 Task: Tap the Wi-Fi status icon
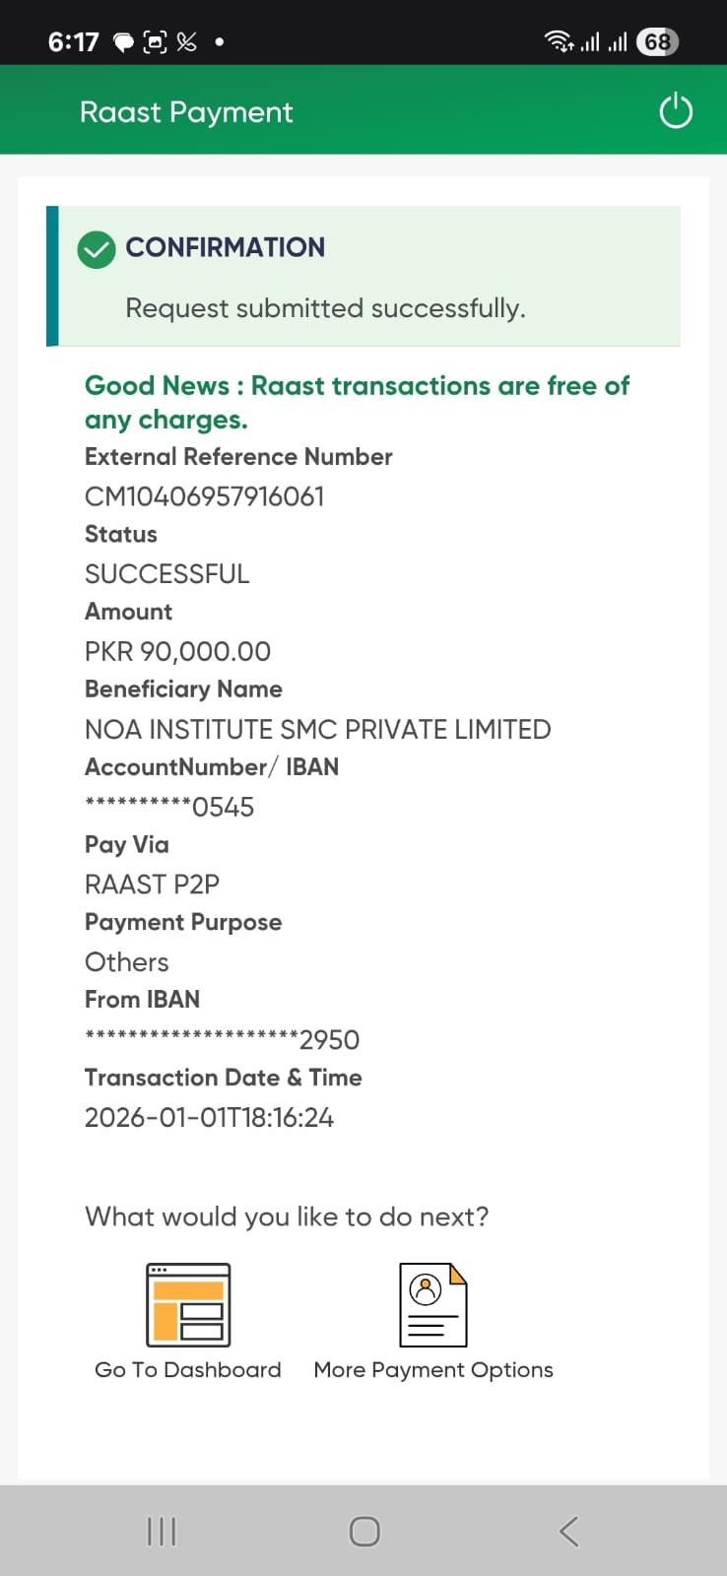click(x=559, y=41)
